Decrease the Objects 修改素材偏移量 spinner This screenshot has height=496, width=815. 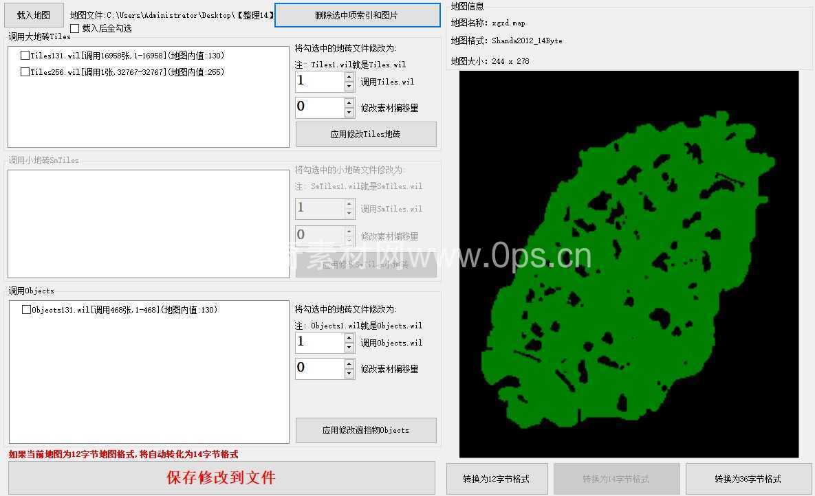pos(349,374)
